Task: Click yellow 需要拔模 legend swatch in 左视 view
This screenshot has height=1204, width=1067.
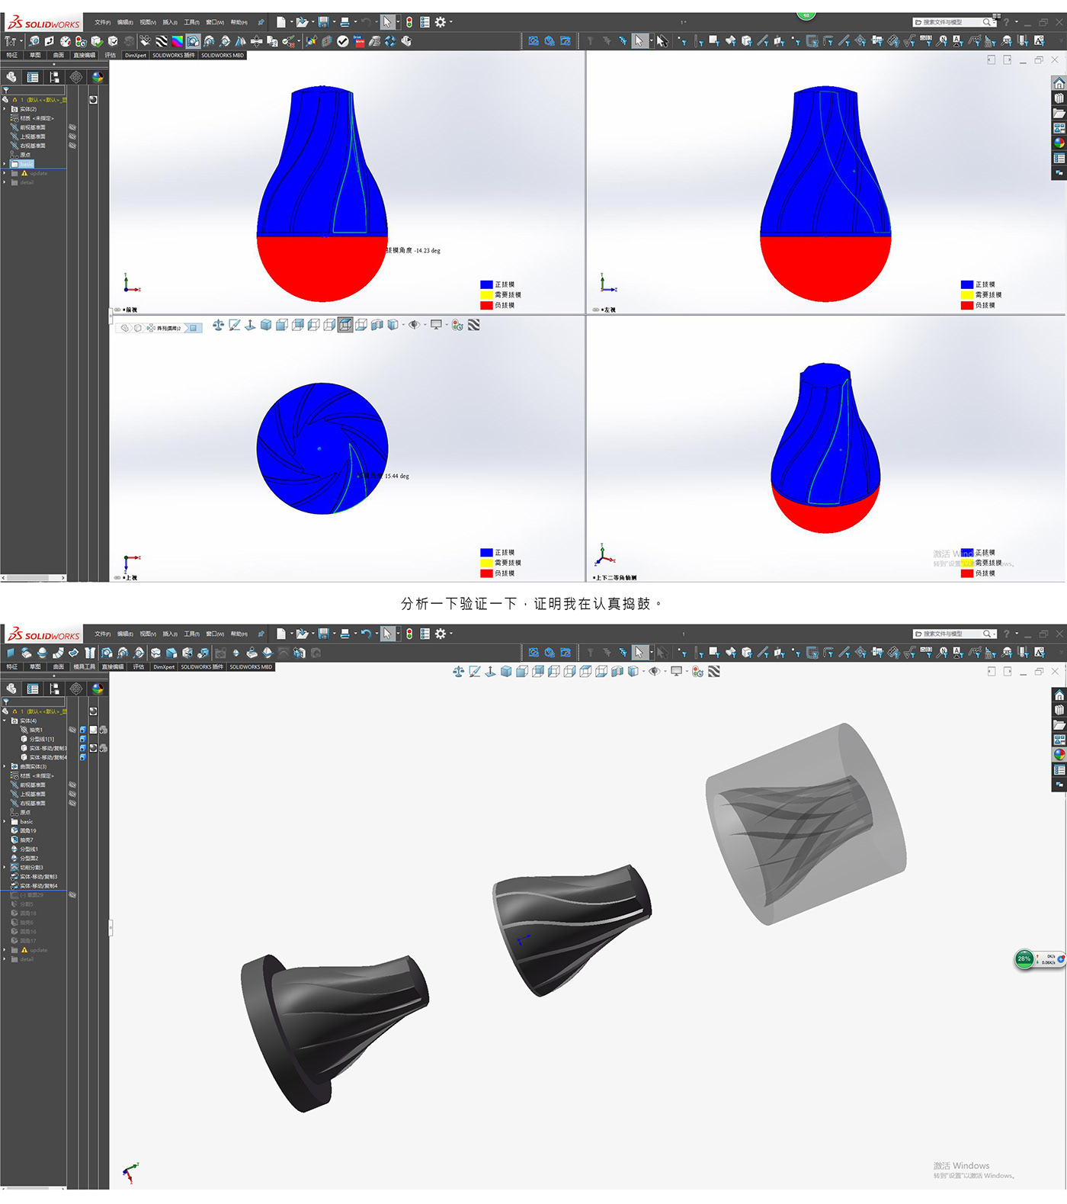Action: (967, 294)
